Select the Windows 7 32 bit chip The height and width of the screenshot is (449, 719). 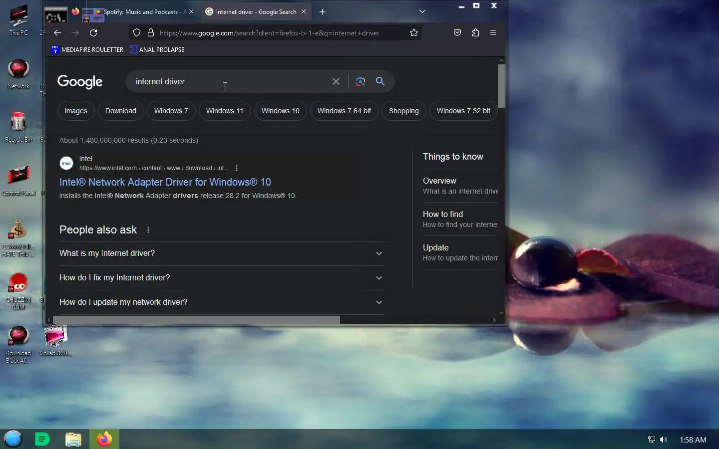click(463, 111)
